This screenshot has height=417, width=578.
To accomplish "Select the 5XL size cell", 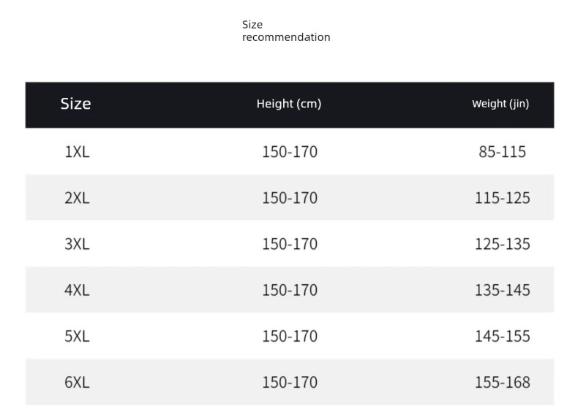I will point(77,336).
